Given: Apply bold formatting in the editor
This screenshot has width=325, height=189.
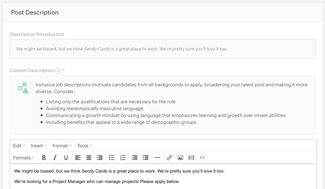Looking at the screenshot, I should (44, 157).
